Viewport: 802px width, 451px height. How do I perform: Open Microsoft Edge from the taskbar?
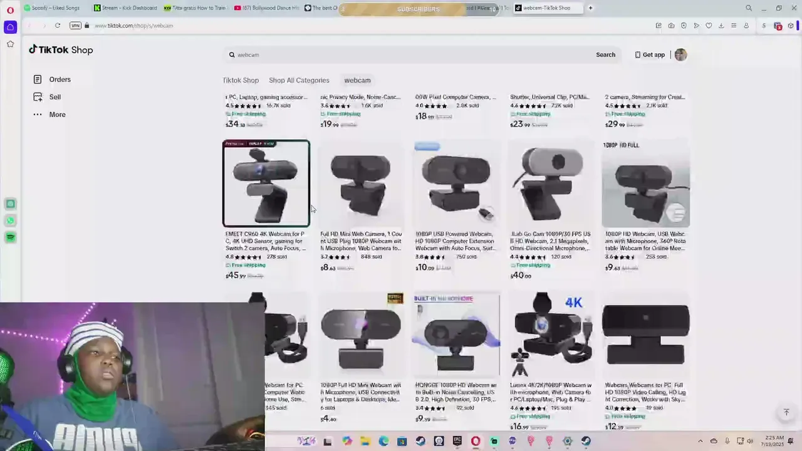383,442
